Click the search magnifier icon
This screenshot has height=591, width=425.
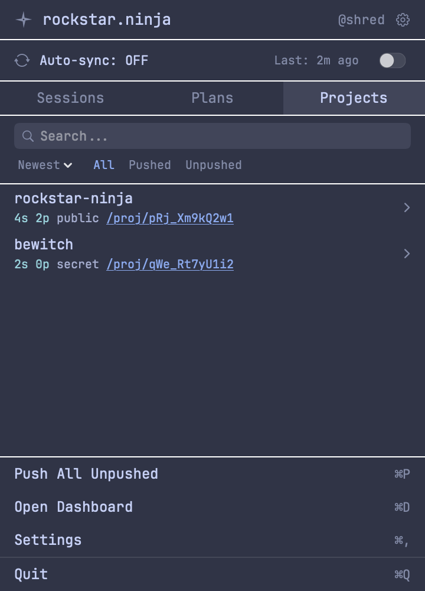point(28,136)
